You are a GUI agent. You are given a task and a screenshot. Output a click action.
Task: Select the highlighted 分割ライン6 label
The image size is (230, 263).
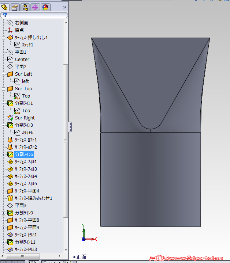[24, 154]
